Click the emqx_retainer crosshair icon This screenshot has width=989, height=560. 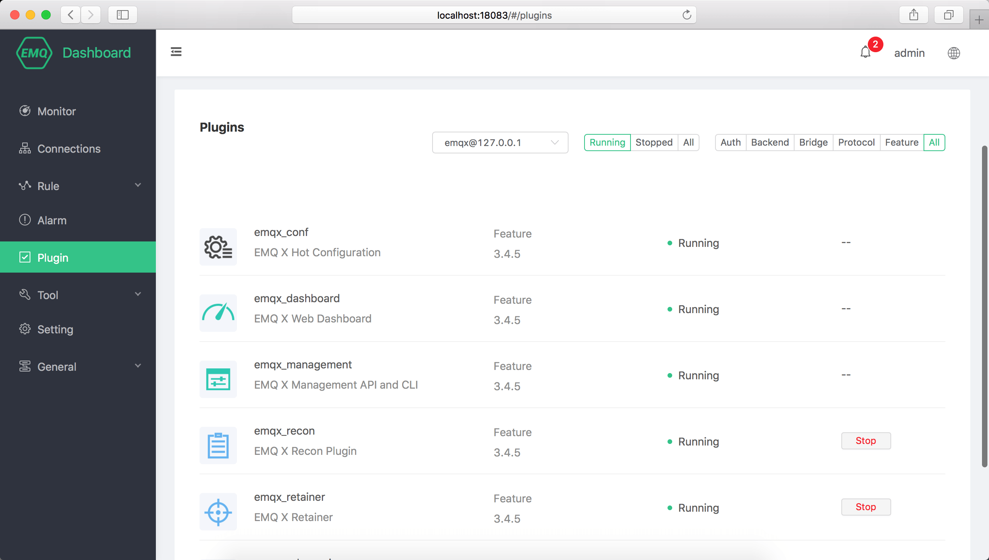click(x=218, y=512)
